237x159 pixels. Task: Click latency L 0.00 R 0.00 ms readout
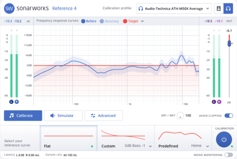[x=28, y=155]
